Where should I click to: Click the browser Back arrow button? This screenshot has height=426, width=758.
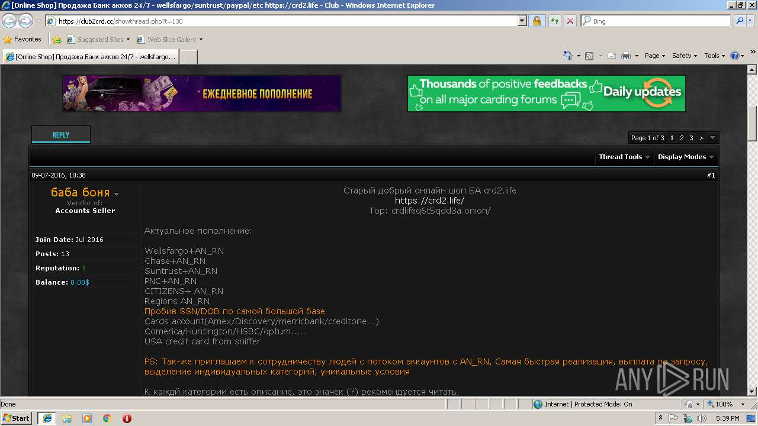coord(9,21)
